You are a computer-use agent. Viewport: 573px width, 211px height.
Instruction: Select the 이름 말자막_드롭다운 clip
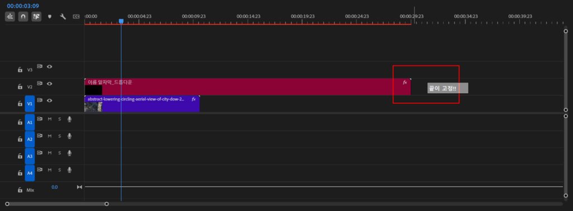pos(247,87)
